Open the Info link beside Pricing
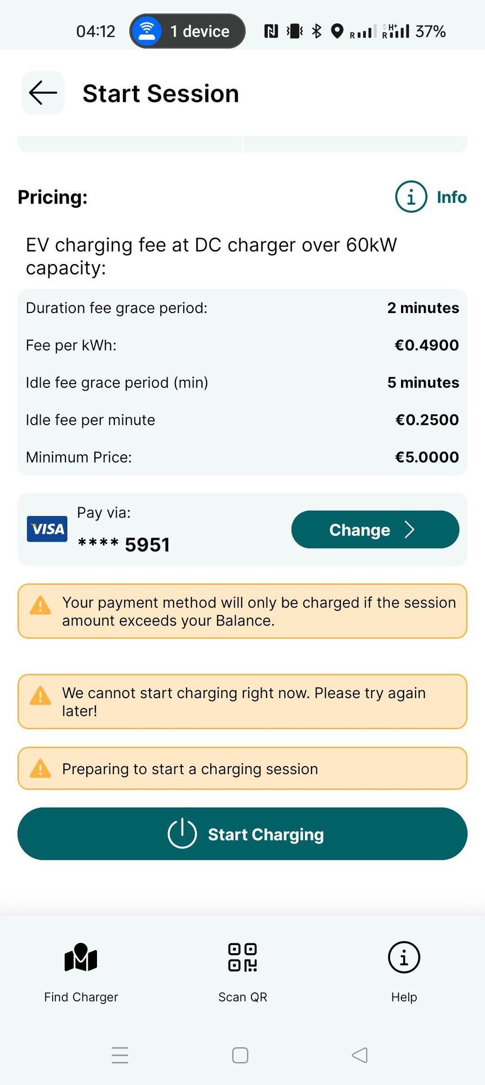Screen dimensions: 485x1085 point(451,197)
